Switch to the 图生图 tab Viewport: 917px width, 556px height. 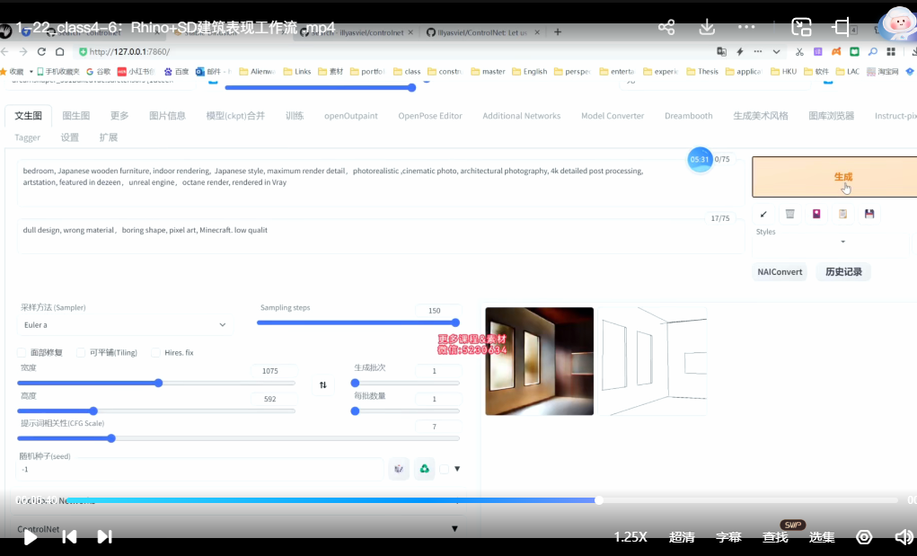76,116
